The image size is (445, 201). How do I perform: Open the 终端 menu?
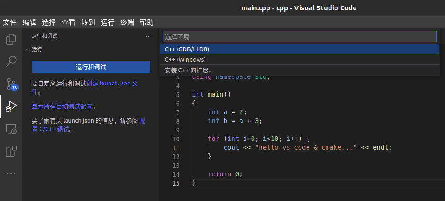(x=127, y=22)
